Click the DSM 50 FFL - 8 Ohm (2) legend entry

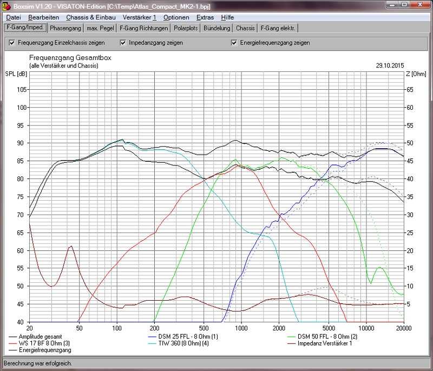[x=323, y=336]
